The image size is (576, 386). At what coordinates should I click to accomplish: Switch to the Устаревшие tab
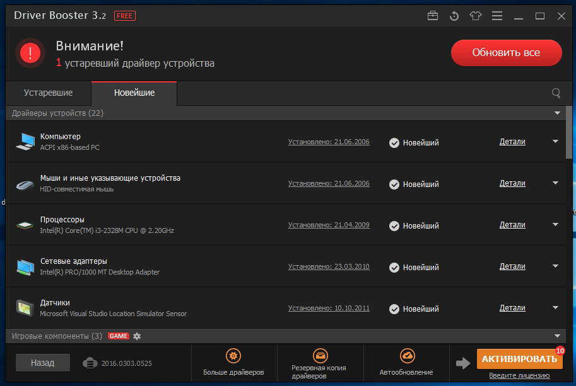coord(48,93)
